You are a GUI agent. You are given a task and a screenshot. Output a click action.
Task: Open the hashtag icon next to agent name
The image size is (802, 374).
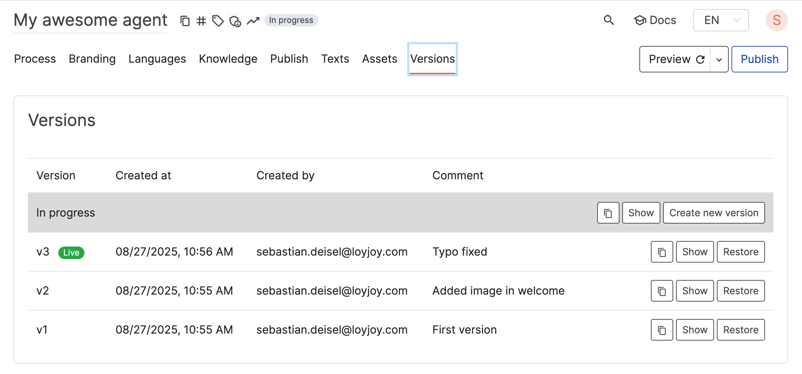[x=201, y=21]
